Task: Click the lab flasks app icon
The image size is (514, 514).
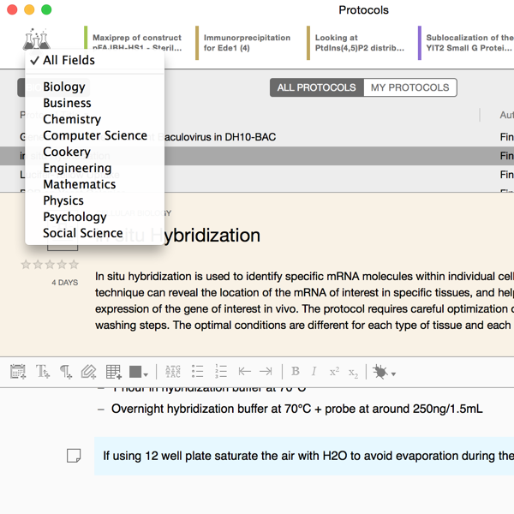Action: point(36,39)
